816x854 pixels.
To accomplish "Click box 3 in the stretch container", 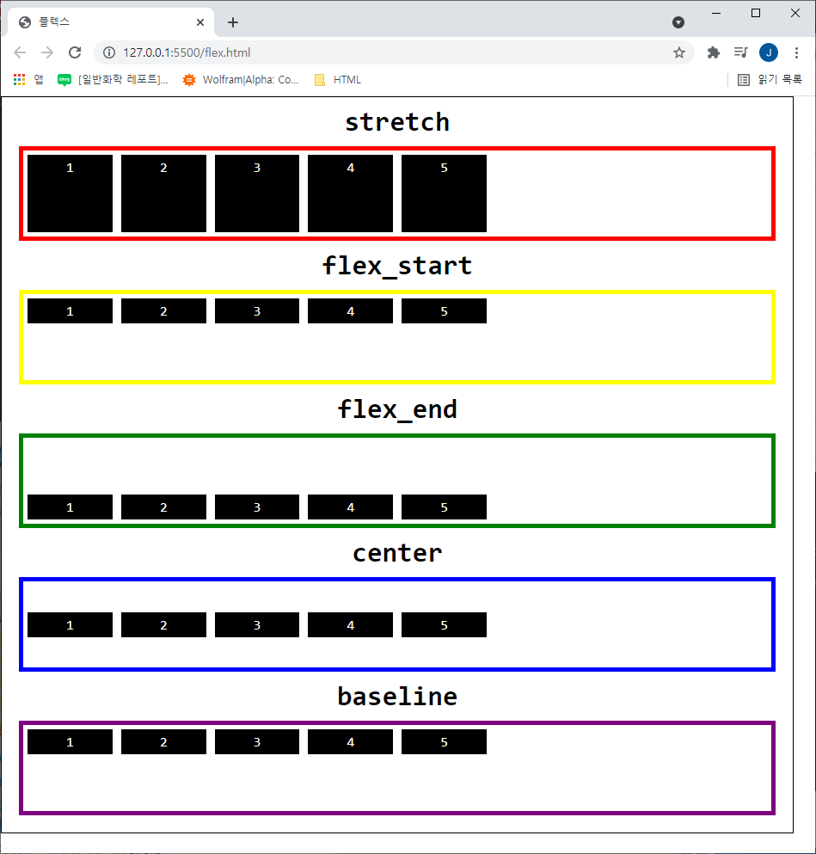I will tap(257, 194).
